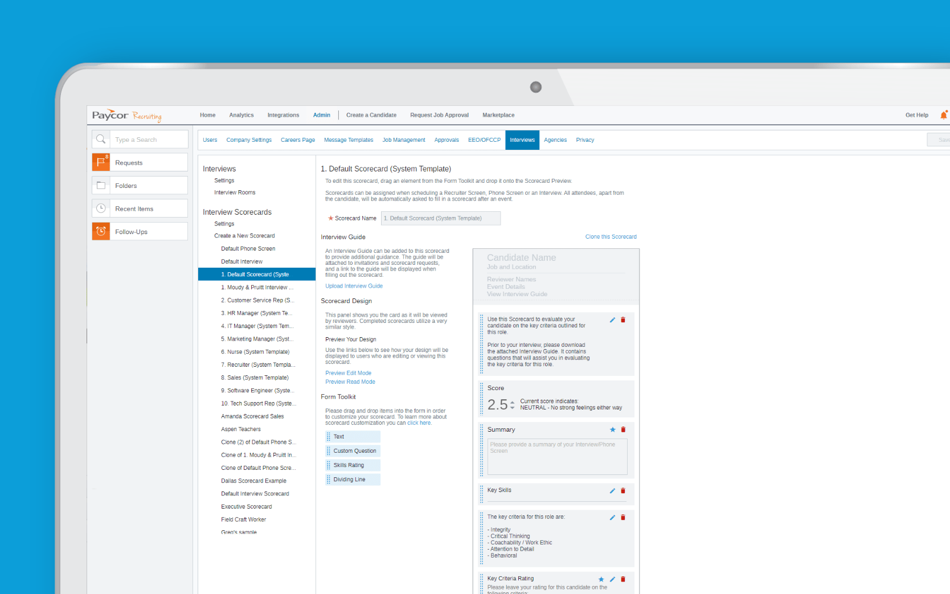The image size is (950, 594).
Task: Delete the key criteria text block
Action: pyautogui.click(x=623, y=517)
